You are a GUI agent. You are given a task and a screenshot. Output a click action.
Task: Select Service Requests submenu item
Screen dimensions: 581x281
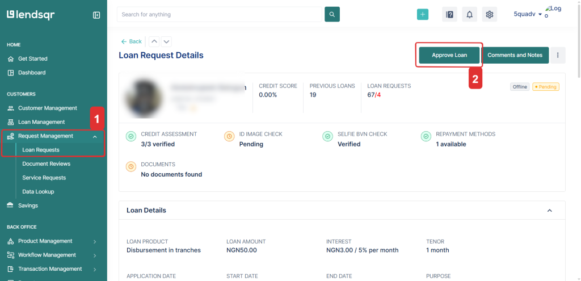(x=44, y=178)
